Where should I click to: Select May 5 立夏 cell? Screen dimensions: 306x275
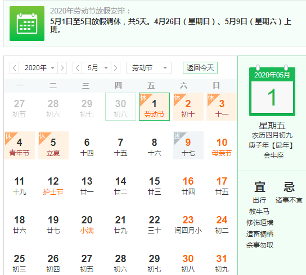[53, 145]
